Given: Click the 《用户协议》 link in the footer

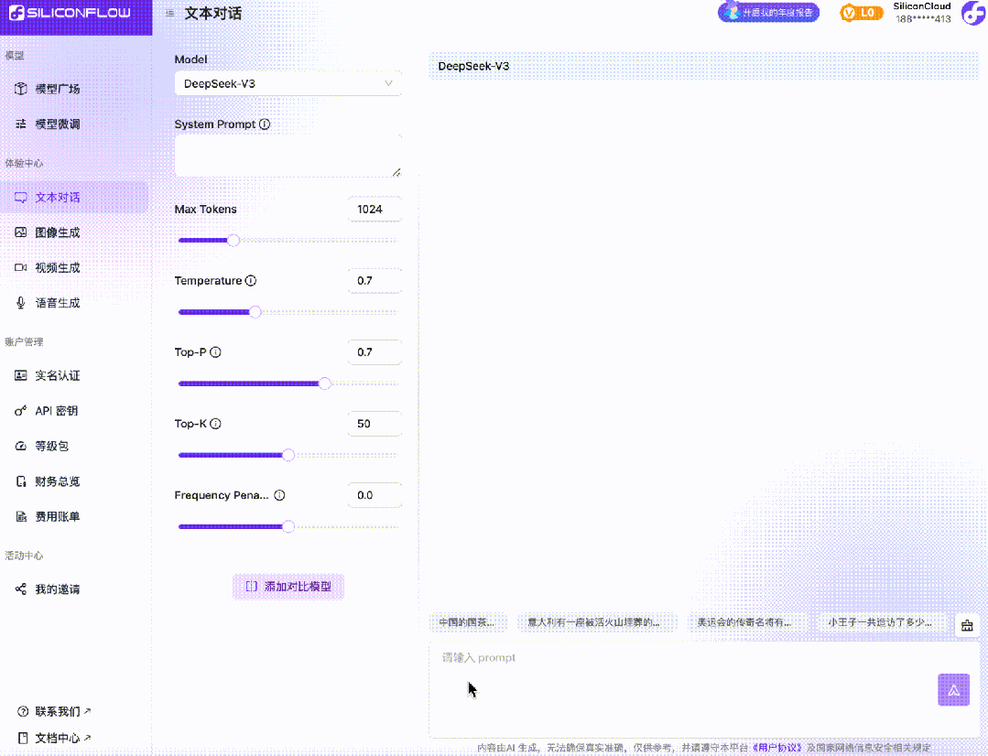Looking at the screenshot, I should (x=776, y=748).
